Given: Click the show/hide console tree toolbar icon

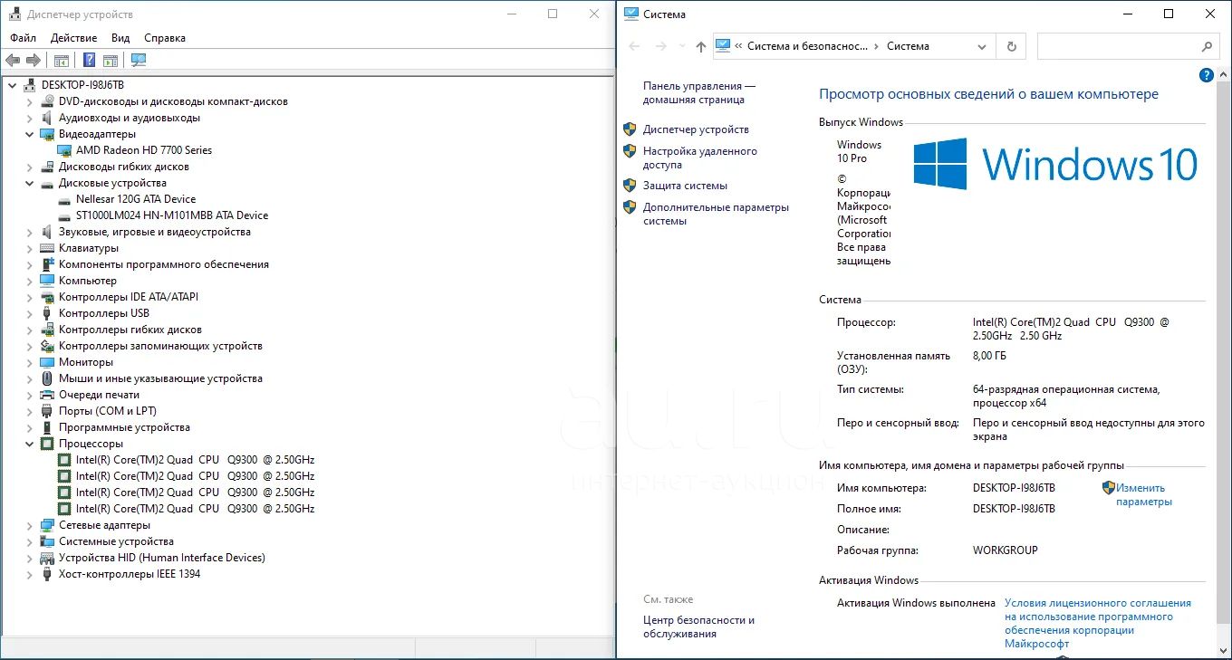Looking at the screenshot, I should point(62,60).
